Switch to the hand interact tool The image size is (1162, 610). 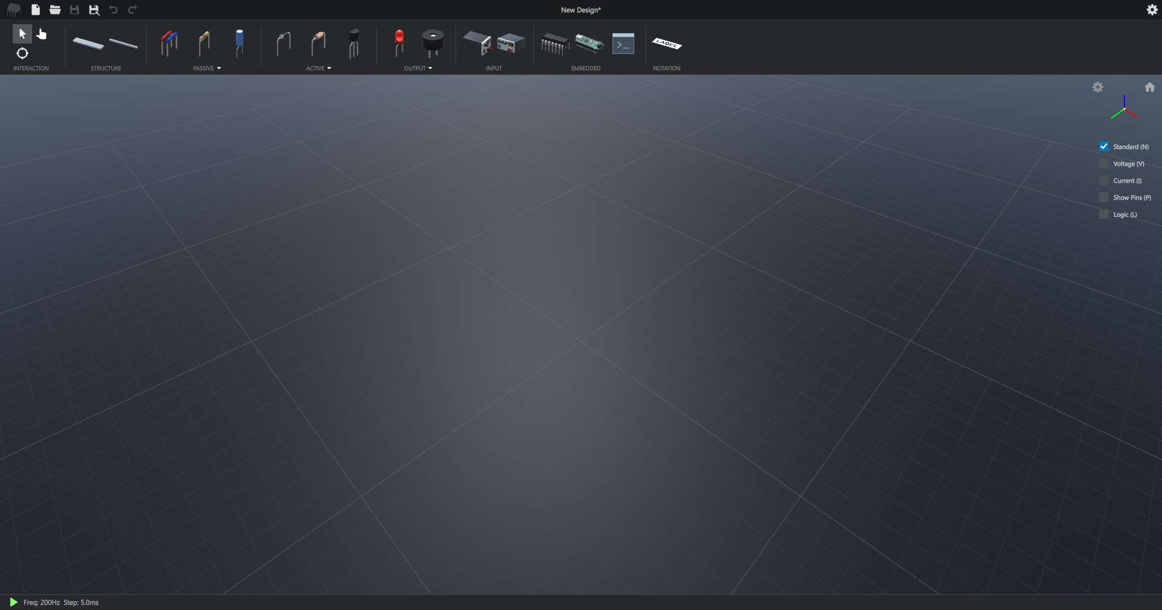[x=42, y=34]
